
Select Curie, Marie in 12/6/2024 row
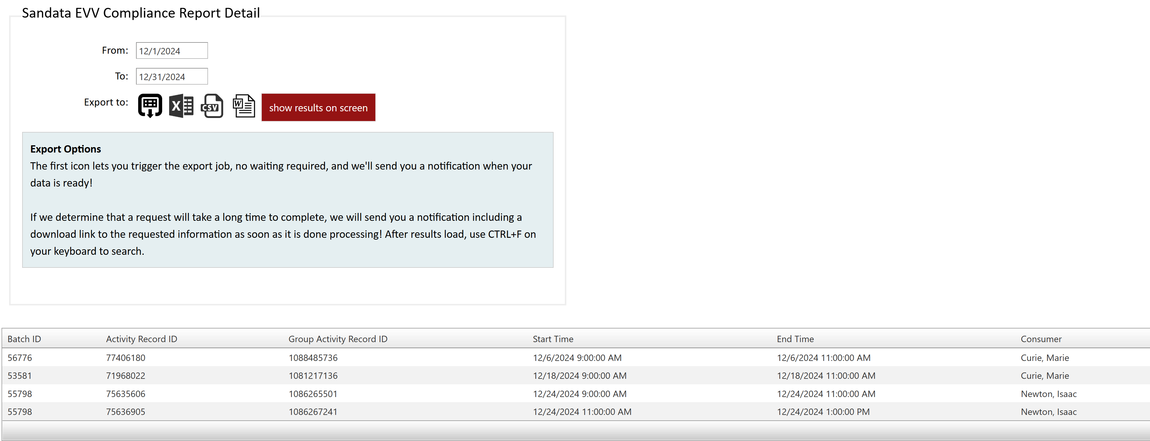[1045, 358]
